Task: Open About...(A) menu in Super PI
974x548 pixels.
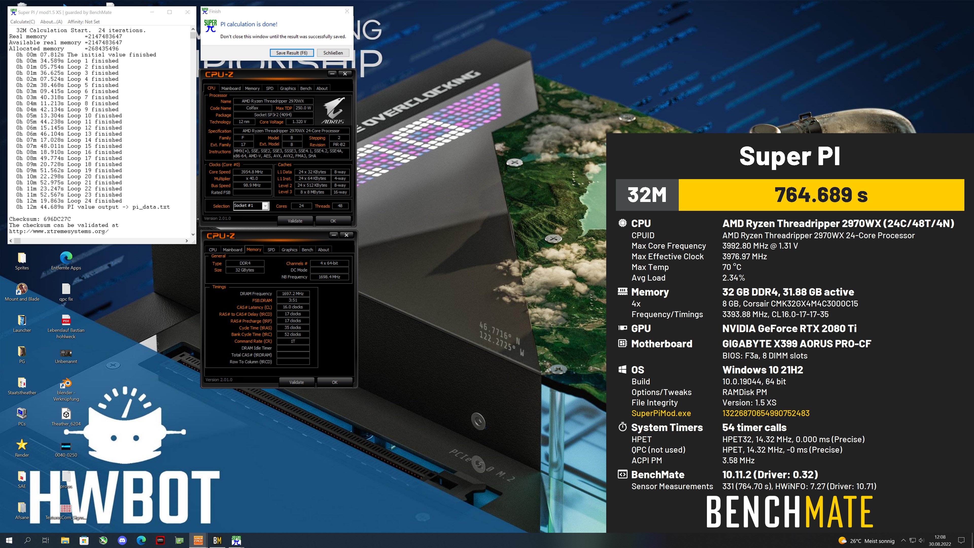Action: click(x=51, y=22)
